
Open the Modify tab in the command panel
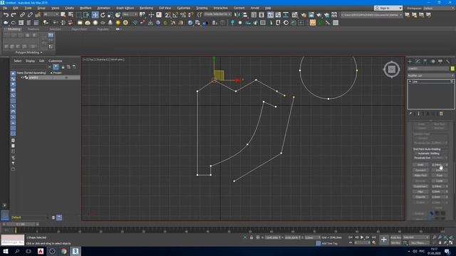tap(418, 61)
